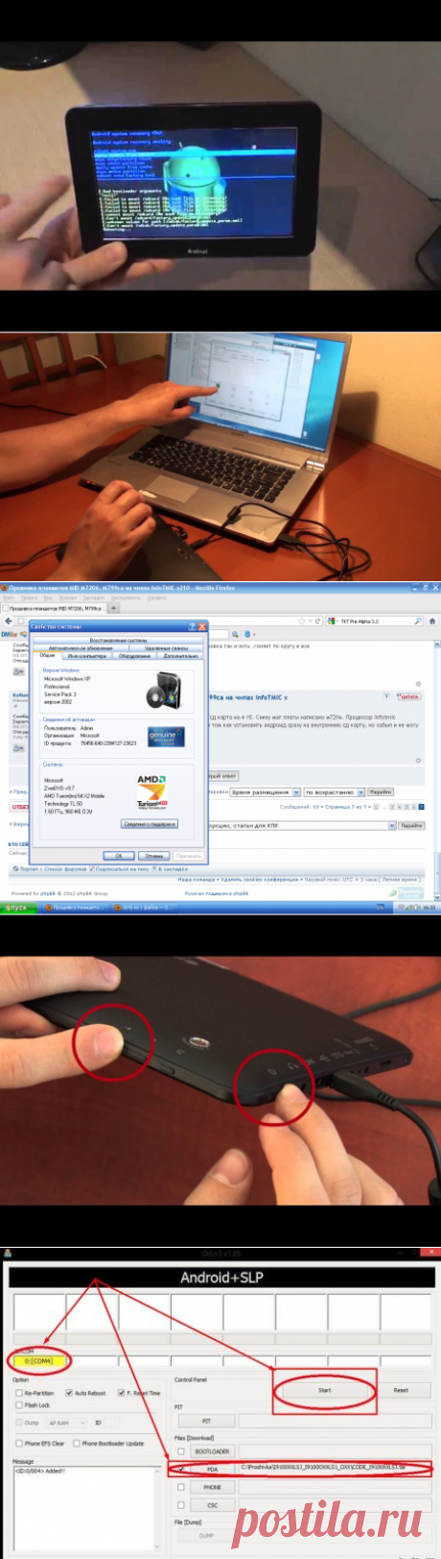Enable the Phone Bootloader Update checkbox

click(77, 1443)
